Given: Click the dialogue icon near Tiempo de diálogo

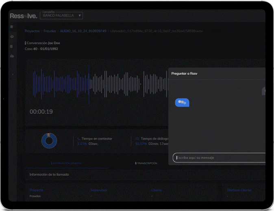Looking at the screenshot, I should tap(137, 138).
